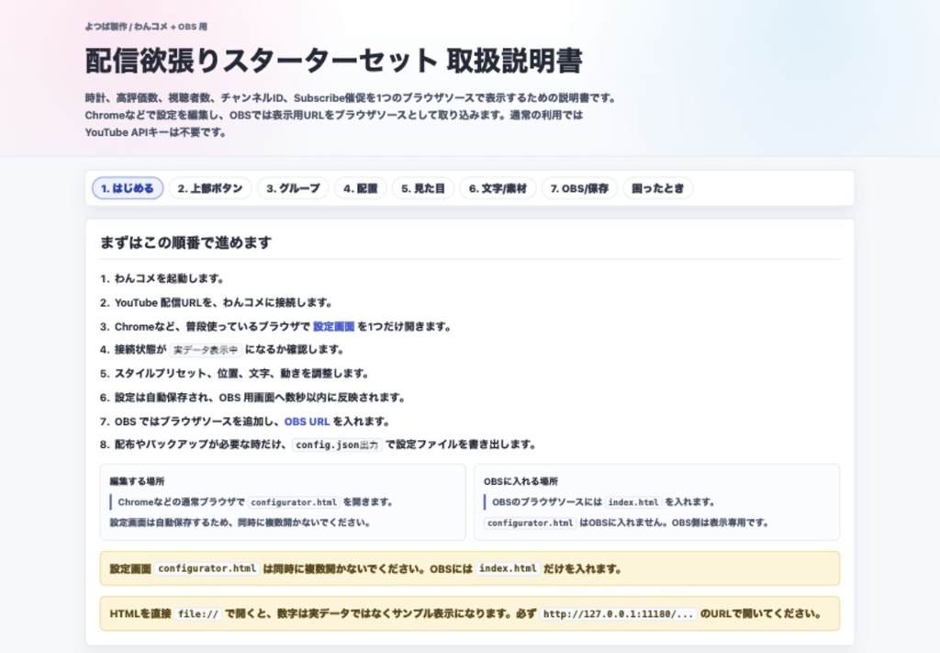Click "configurator.html" code in OBSに入れる場所 card
This screenshot has height=653, width=940.
coord(530,523)
